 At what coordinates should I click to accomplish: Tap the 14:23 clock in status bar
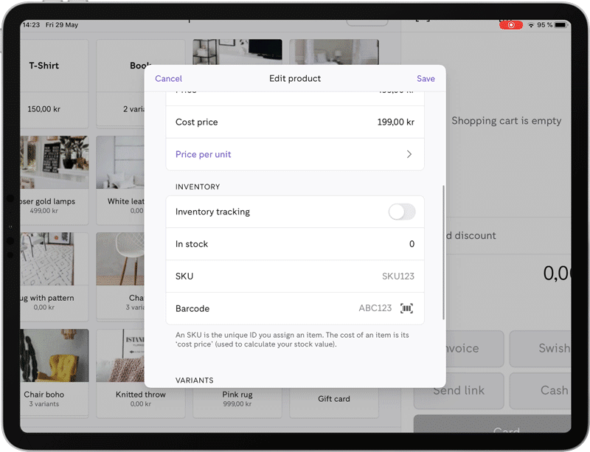(x=31, y=25)
